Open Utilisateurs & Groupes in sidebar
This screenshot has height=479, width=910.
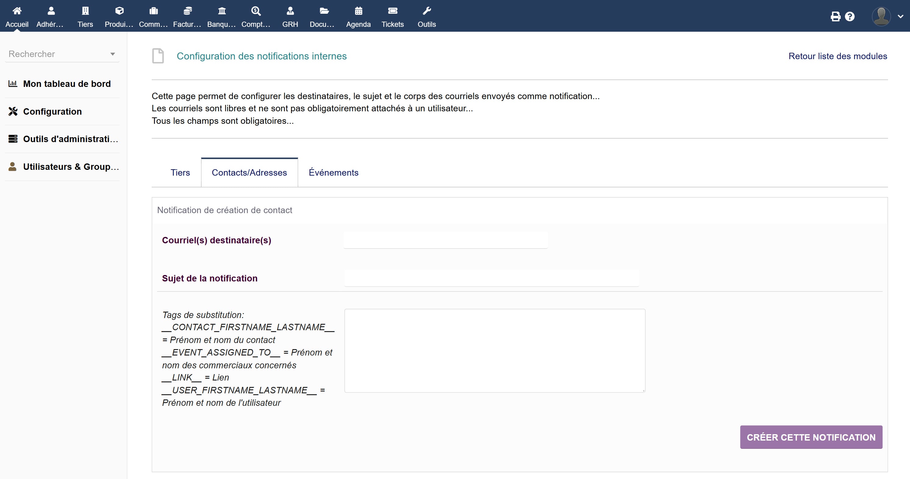[x=71, y=167]
